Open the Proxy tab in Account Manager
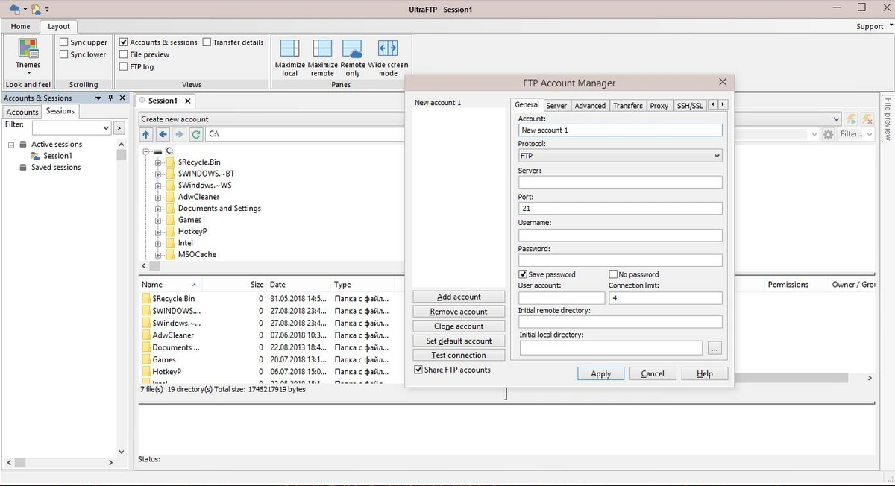Image resolution: width=895 pixels, height=486 pixels. [x=659, y=106]
